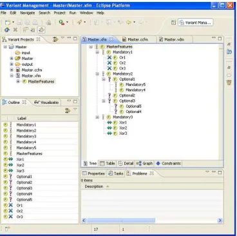Click Variant Projects link-with-editor icon
237x236 pixels.
(x=55, y=39)
